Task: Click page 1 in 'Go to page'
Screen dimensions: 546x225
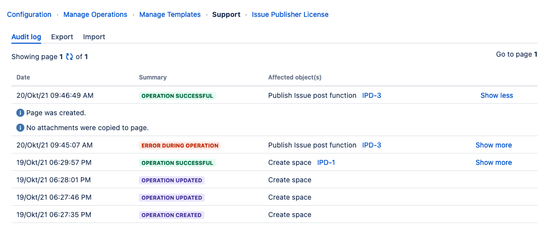Action: click(536, 54)
